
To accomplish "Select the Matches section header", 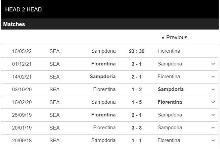I will tap(14, 24).
